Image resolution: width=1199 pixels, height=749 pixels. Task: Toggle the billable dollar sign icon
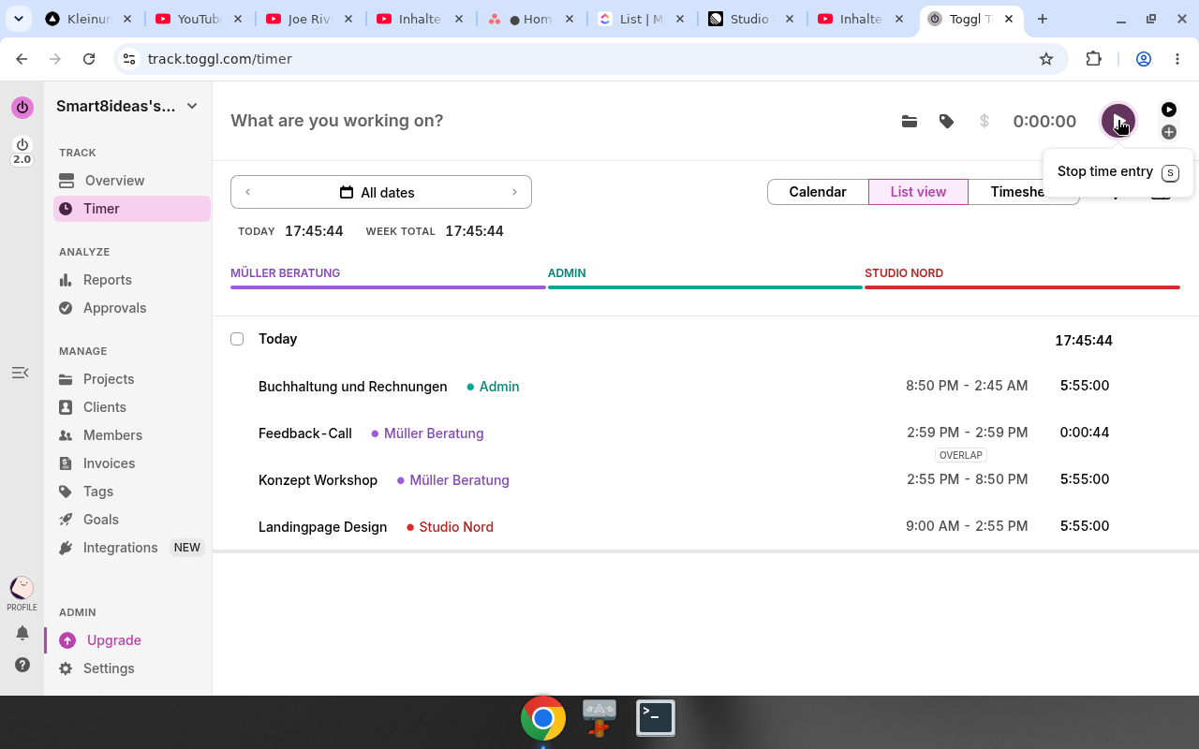(984, 121)
